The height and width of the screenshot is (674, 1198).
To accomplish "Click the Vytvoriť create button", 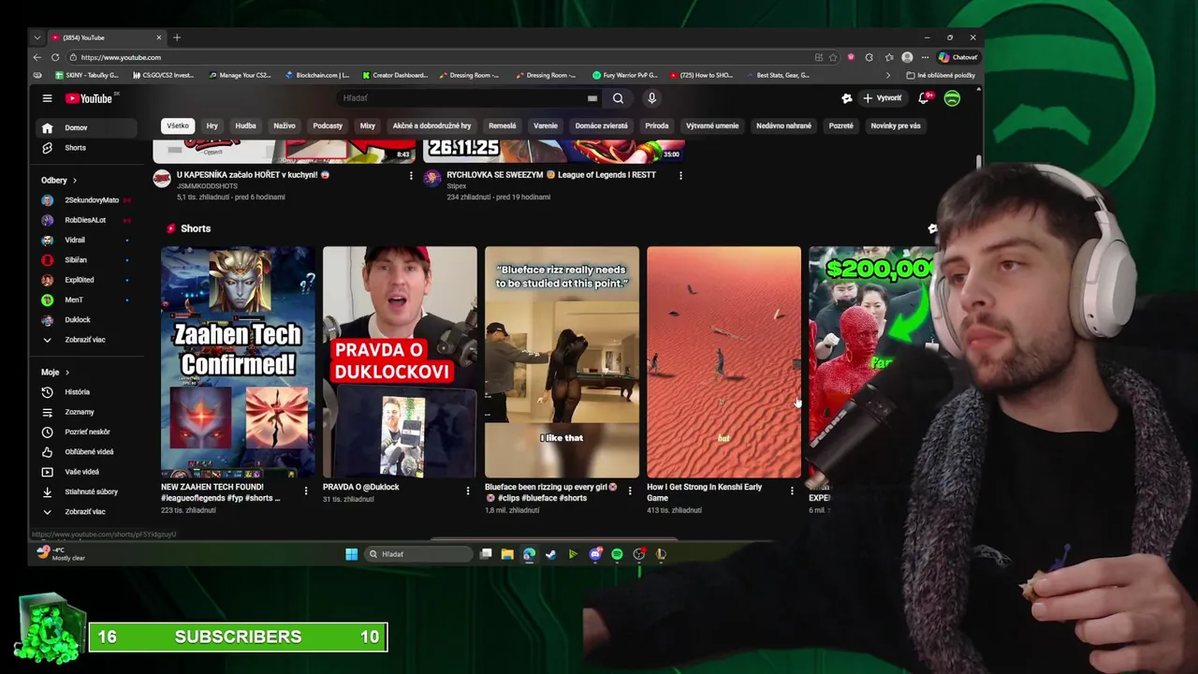I will (882, 98).
